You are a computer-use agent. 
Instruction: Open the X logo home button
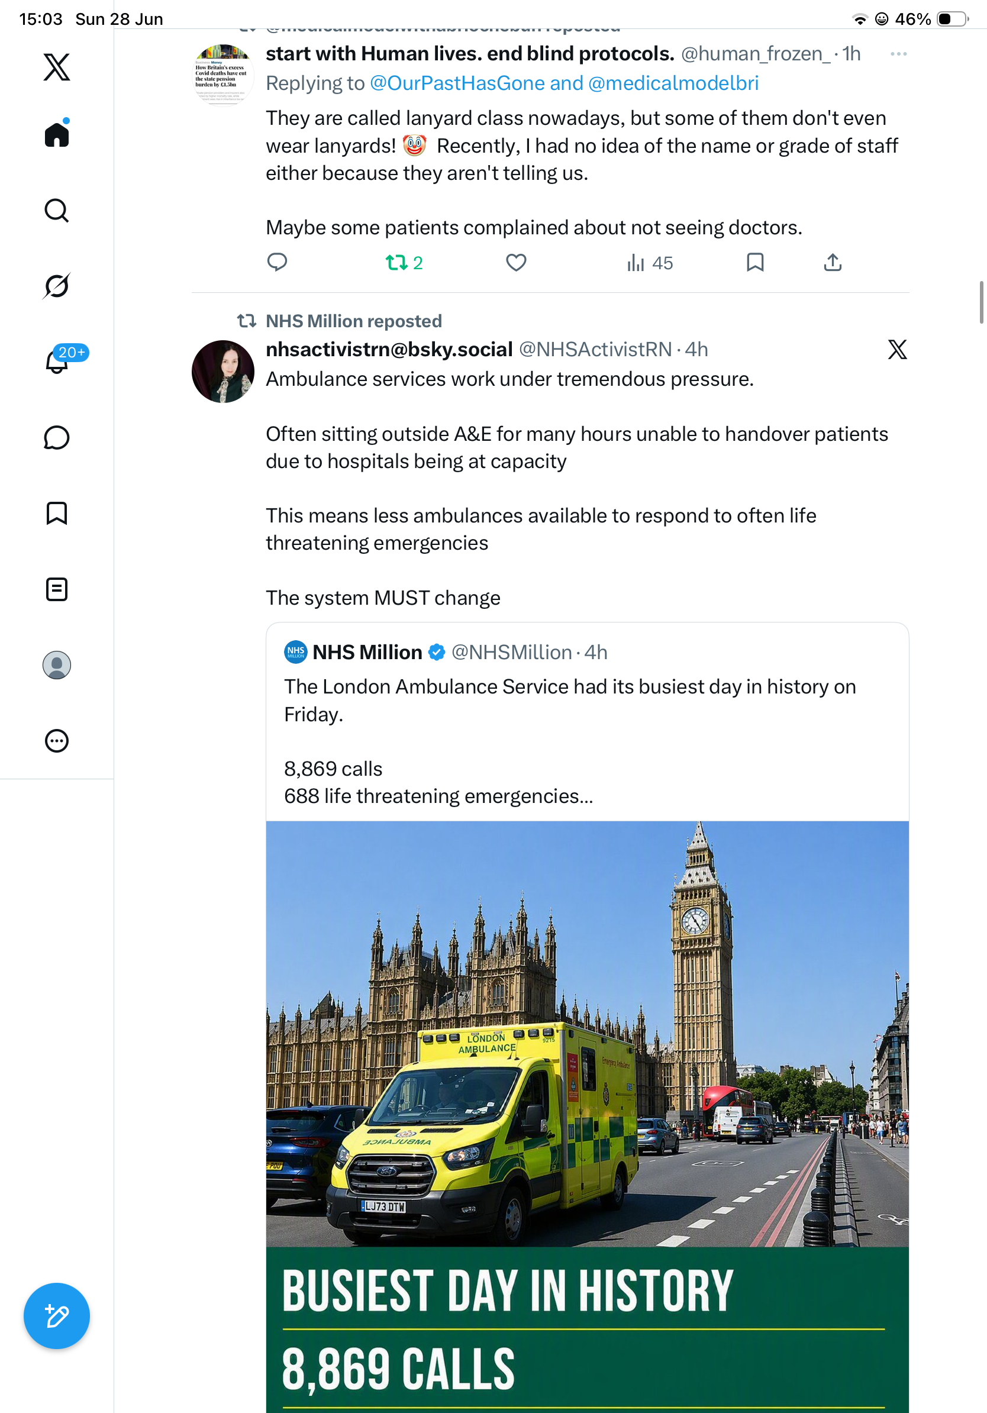[x=57, y=67]
